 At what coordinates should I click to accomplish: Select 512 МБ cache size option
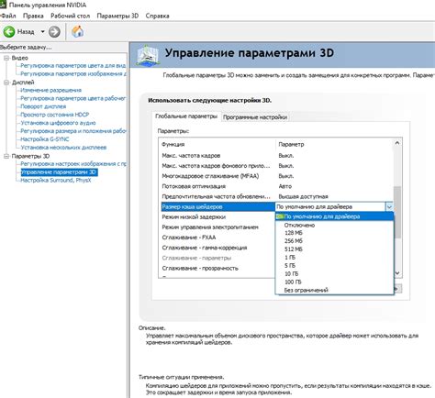point(334,249)
